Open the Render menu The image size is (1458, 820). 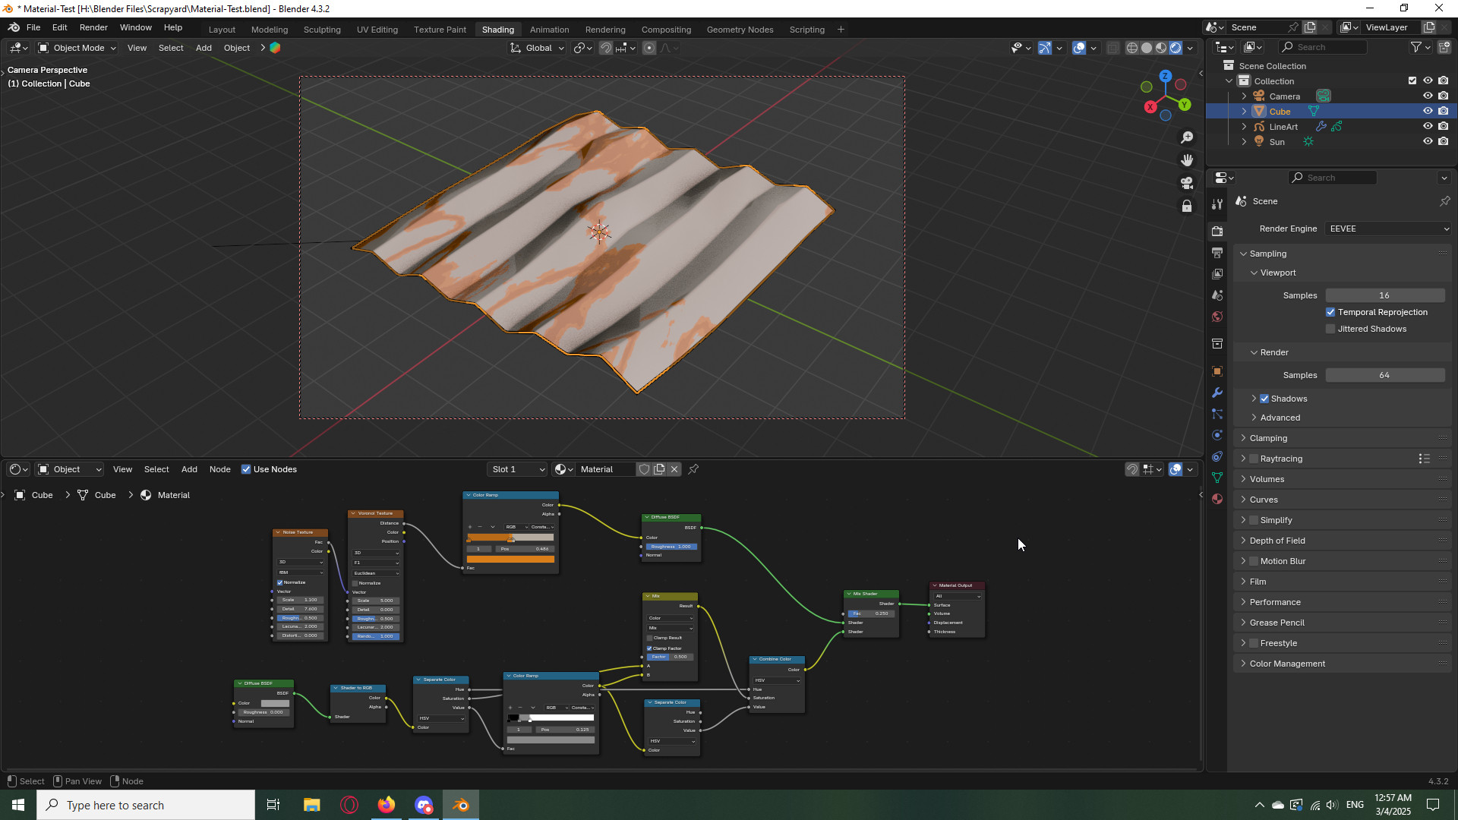[x=93, y=27]
